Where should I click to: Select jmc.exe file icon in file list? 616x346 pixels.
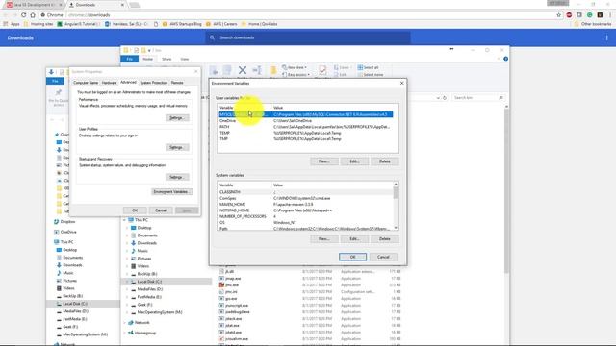pyautogui.click(x=221, y=285)
